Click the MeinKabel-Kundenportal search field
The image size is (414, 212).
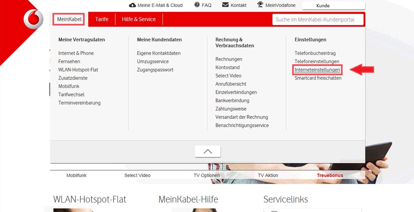click(318, 20)
